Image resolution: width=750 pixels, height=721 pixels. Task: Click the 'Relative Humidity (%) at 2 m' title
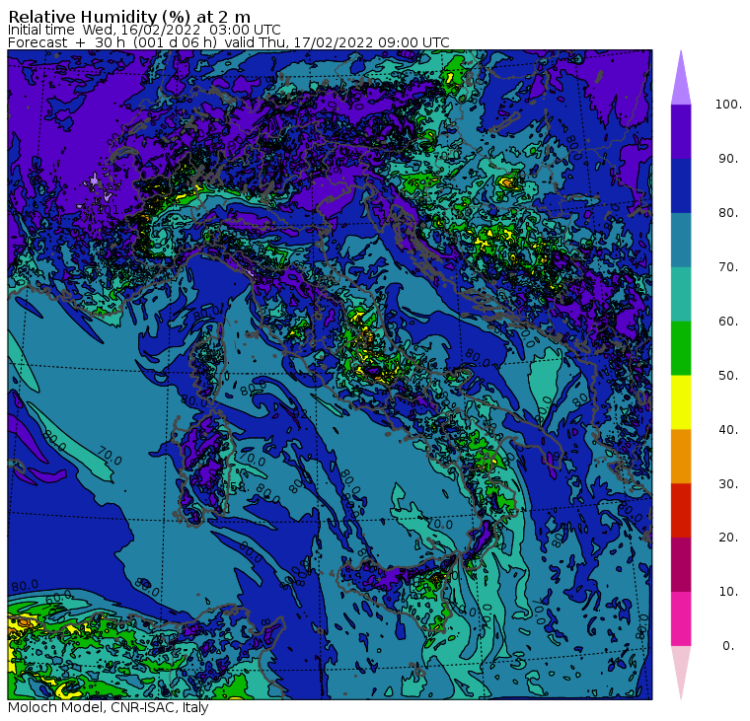click(129, 17)
